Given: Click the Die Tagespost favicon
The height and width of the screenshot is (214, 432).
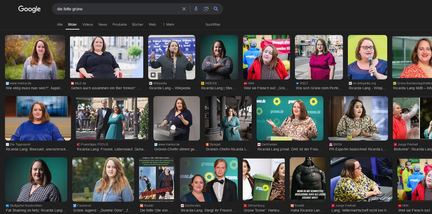Looking at the screenshot, I should pos(8,144).
